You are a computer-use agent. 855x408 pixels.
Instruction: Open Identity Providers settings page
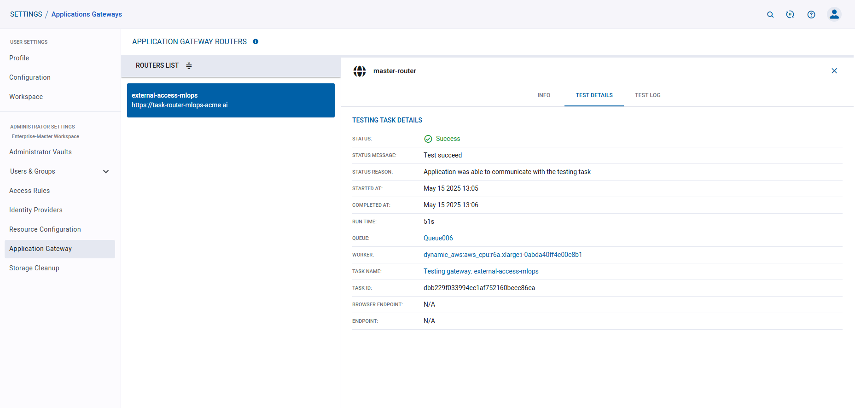tap(36, 210)
